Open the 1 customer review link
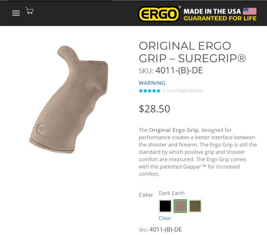 (183, 91)
